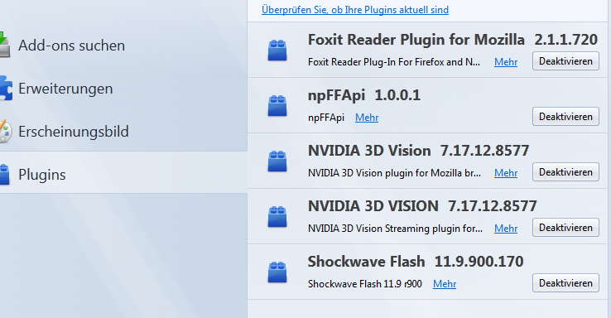
Task: Click the NVIDIA 3D Vision plugin icon
Action: coord(277,161)
